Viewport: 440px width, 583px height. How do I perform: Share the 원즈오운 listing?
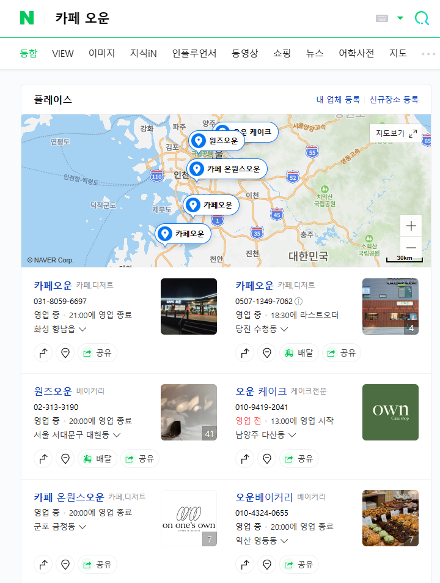point(139,459)
